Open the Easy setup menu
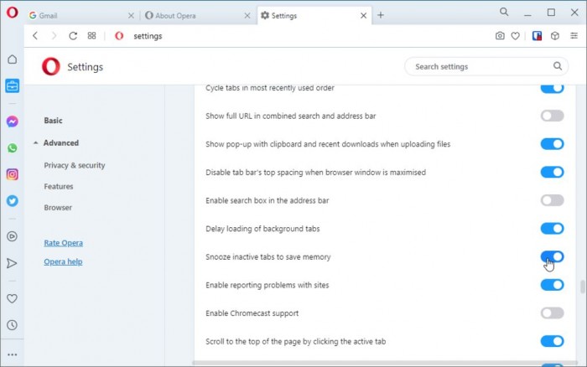The height and width of the screenshot is (367, 587). 574,36
